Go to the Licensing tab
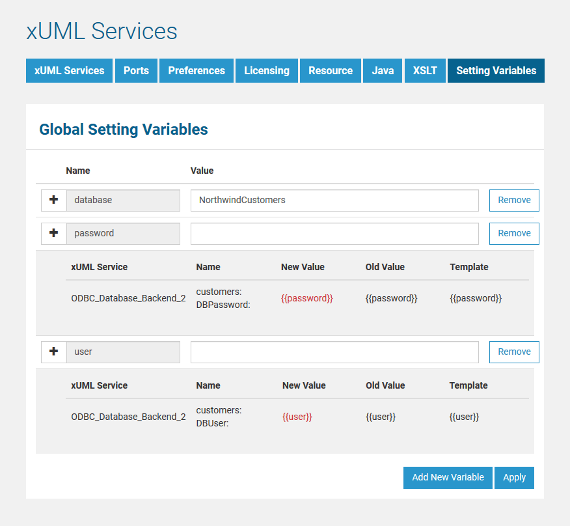Image resolution: width=570 pixels, height=526 pixels. [267, 71]
